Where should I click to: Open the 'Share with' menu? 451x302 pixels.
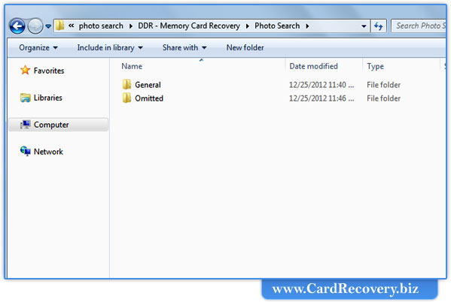(x=184, y=47)
